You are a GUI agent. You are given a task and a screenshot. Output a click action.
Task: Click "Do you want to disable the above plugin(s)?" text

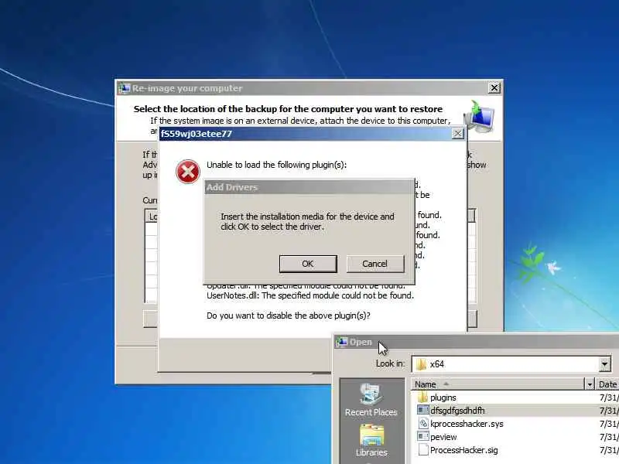coord(289,316)
